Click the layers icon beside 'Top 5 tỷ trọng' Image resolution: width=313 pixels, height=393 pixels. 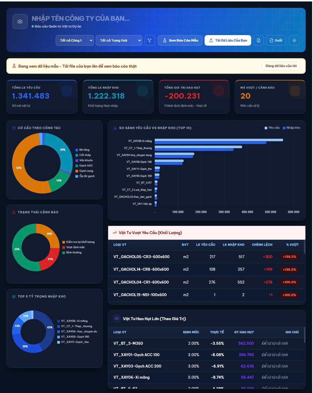(14, 296)
